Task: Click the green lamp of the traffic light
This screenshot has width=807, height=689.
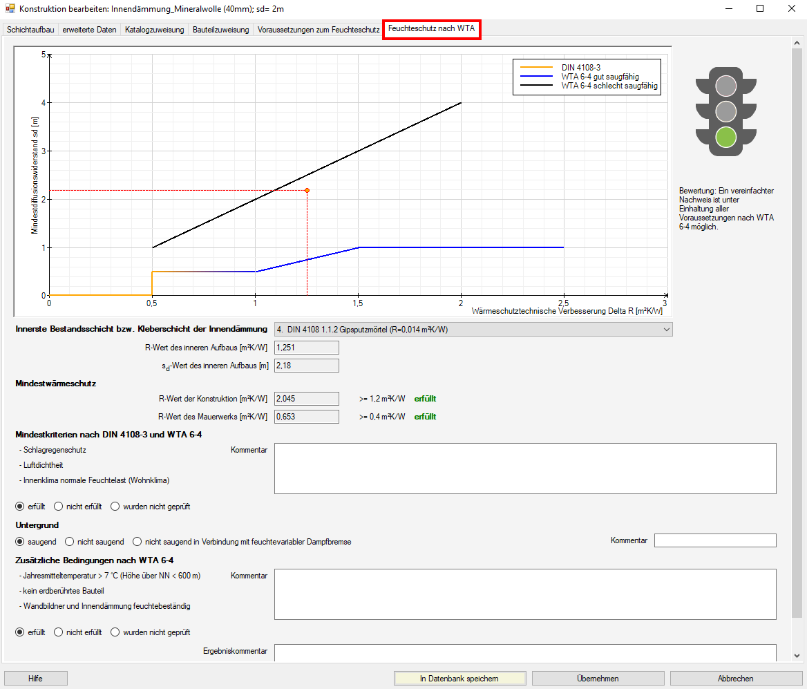Action: [x=725, y=137]
